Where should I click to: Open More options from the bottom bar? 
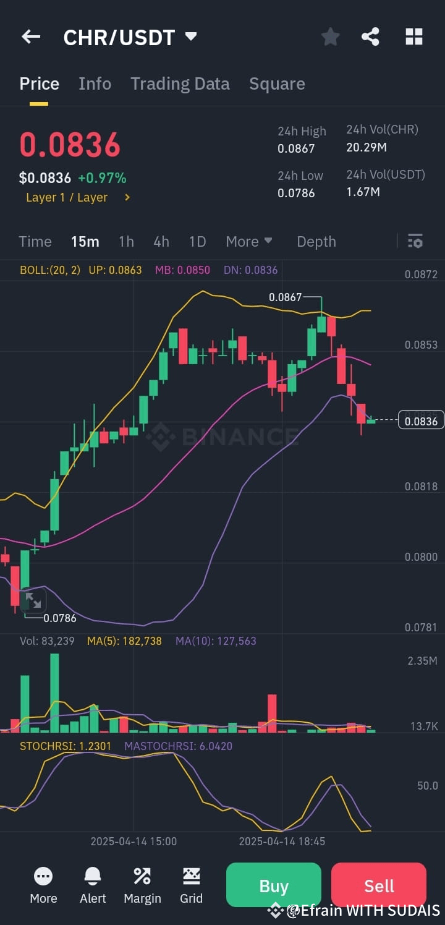[x=43, y=885]
